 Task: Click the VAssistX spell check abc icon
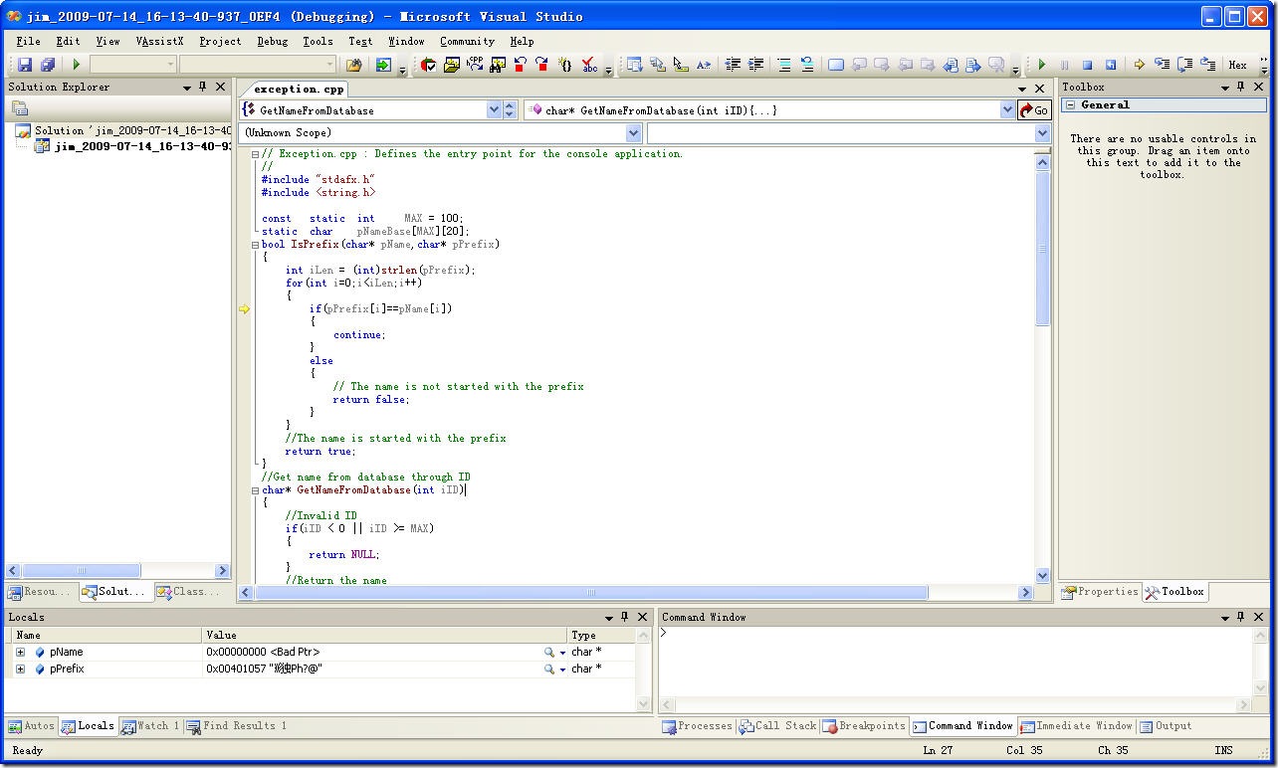pyautogui.click(x=589, y=65)
